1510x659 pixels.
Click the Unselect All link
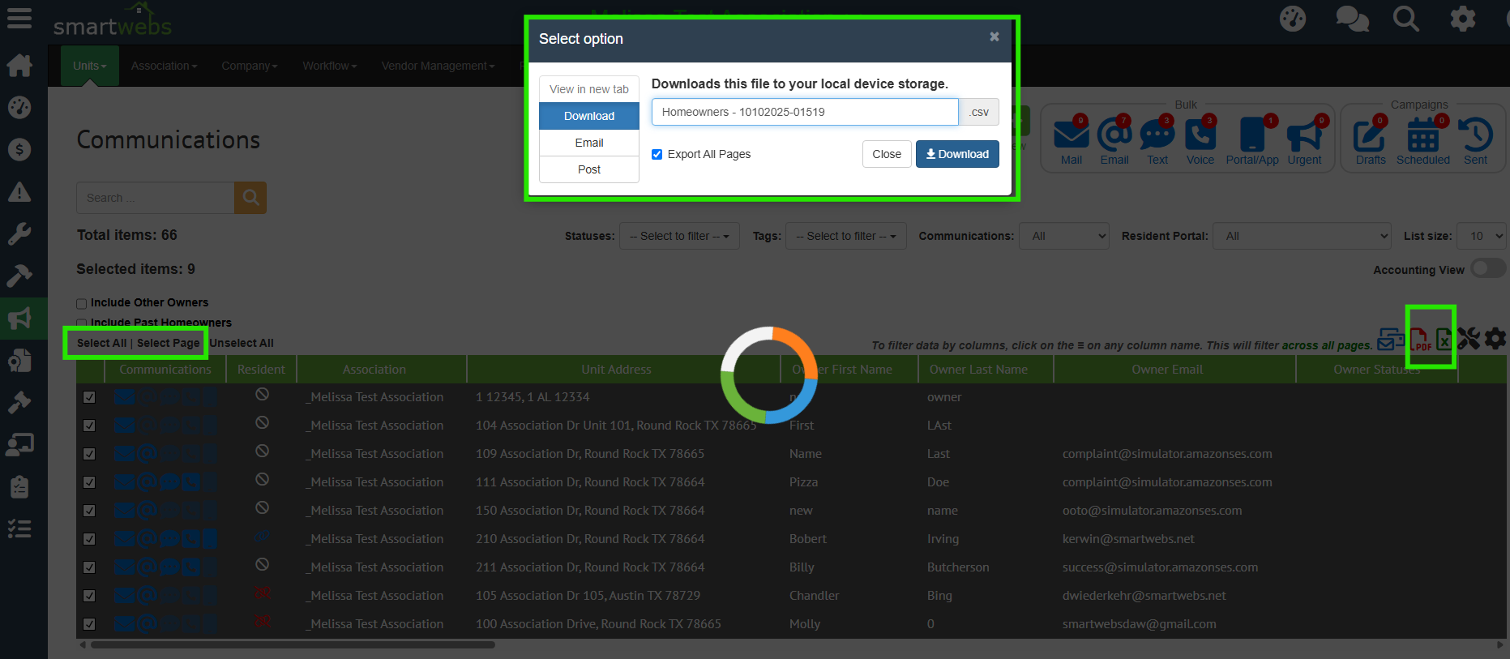tap(242, 343)
